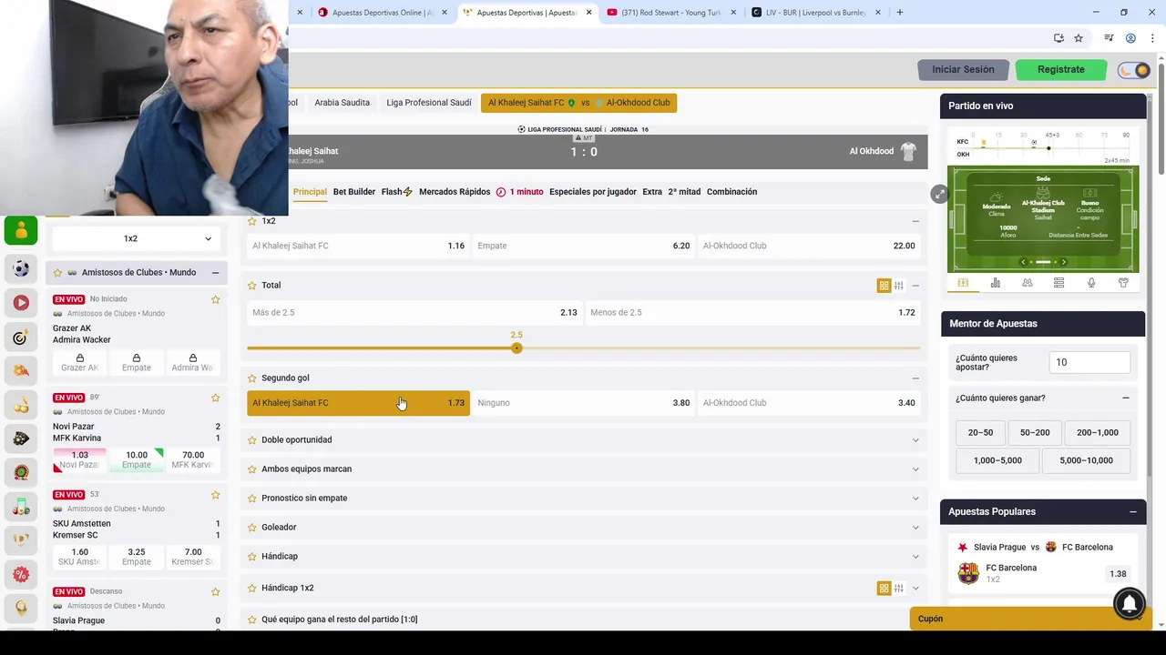Switch to the Bet Builder tab
Image resolution: width=1166 pixels, height=655 pixels.
pos(353,192)
